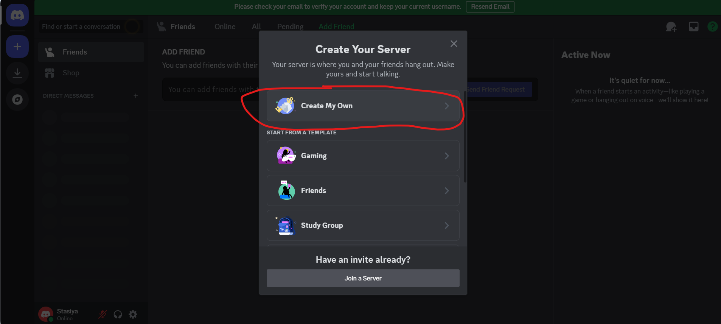Click the Stasiya username text
The height and width of the screenshot is (324, 721).
67,311
